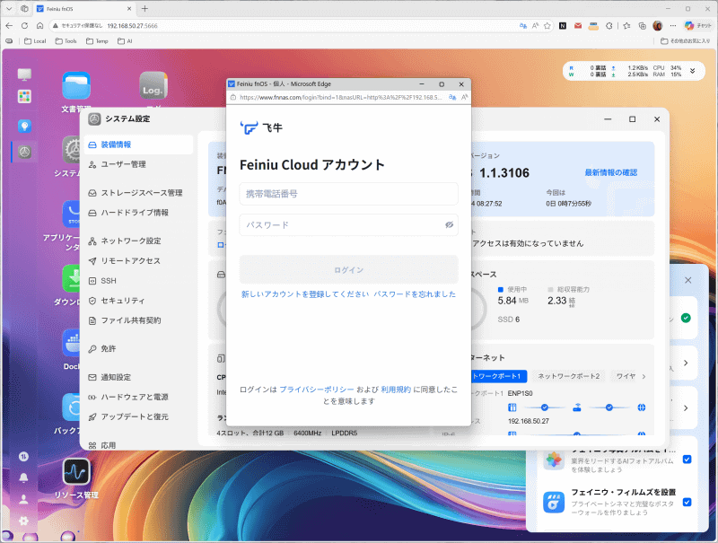Viewport: 718px width, 543px height.
Task: Open the ダウンロード green download app icon
Action: 72,278
